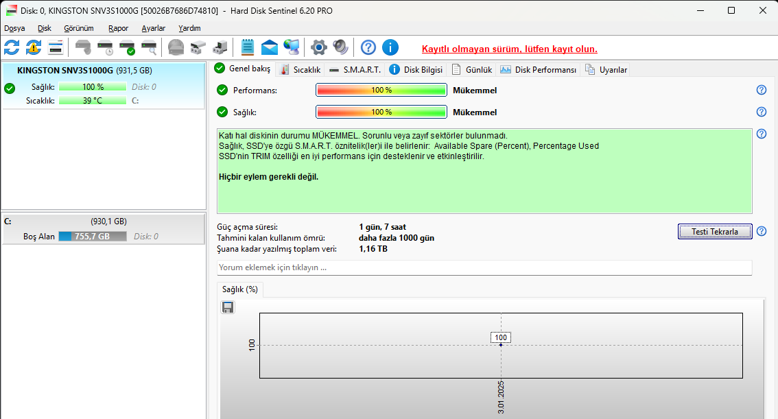This screenshot has width=778, height=419.
Task: Click the green check icon beside Performans
Action: (222, 90)
